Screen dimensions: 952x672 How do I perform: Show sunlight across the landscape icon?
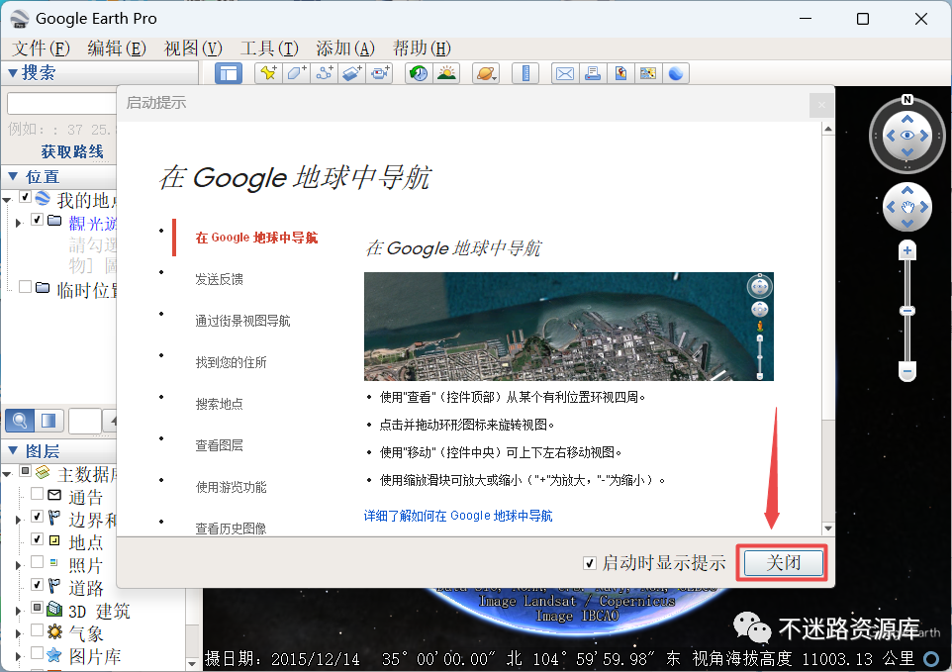click(x=446, y=73)
